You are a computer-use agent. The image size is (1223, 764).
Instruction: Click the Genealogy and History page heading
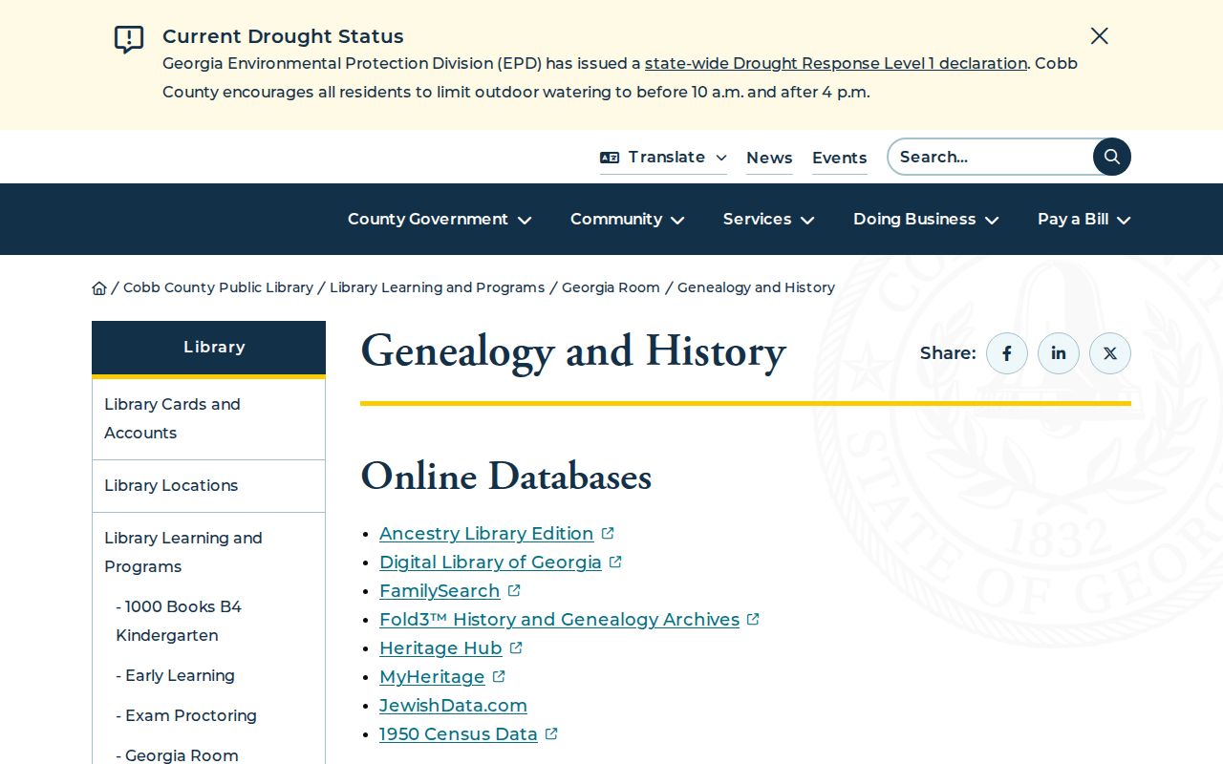[573, 351]
